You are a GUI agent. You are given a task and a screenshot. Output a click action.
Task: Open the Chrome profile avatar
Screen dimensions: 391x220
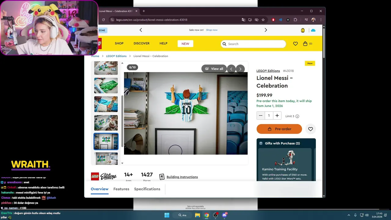(x=313, y=20)
